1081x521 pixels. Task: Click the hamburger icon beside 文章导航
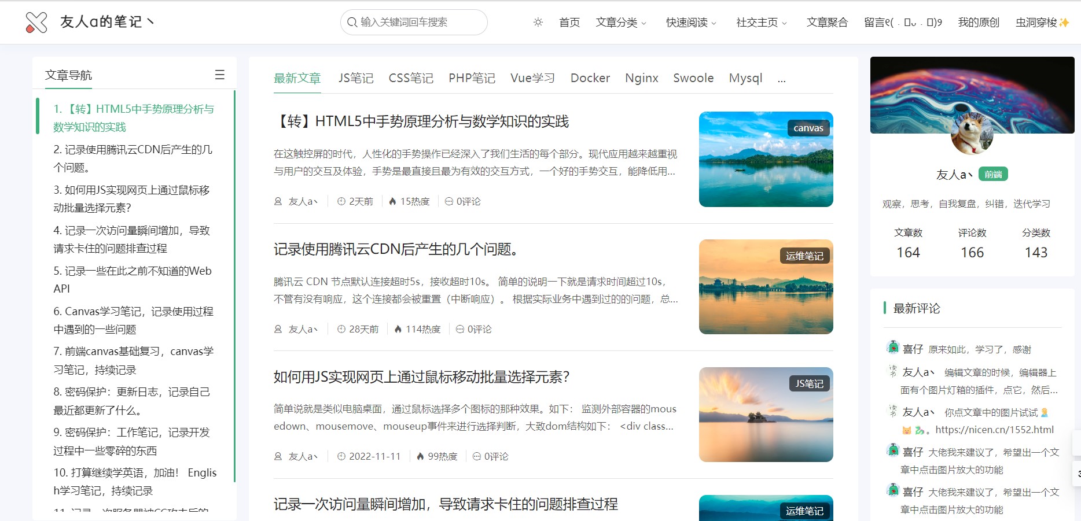pos(220,75)
